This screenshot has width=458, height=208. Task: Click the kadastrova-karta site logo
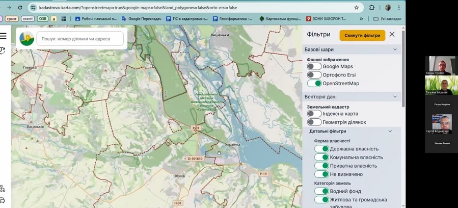point(26,39)
